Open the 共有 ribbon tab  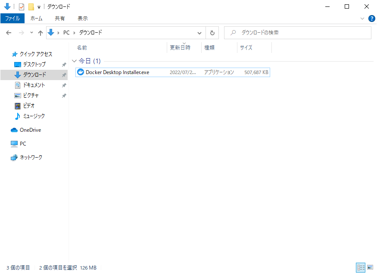[59, 18]
